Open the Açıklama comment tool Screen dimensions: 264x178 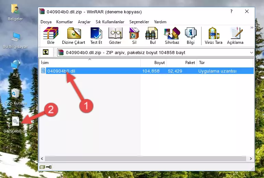pos(235,36)
